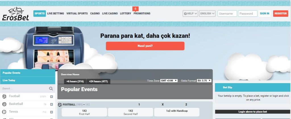The width and height of the screenshot is (291, 119).
Task: Open the promotions badge showing 6
Action: coord(136,9)
